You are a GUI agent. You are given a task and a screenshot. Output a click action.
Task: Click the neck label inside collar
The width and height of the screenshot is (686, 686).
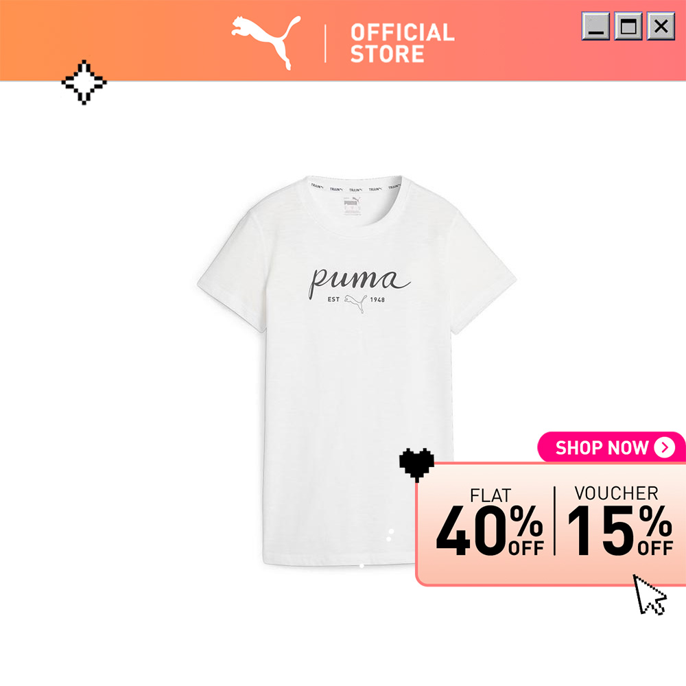(351, 206)
